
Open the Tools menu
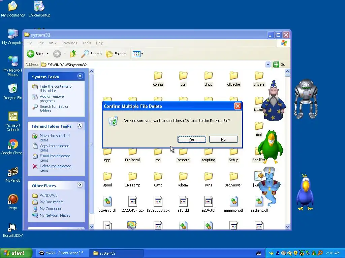87,43
